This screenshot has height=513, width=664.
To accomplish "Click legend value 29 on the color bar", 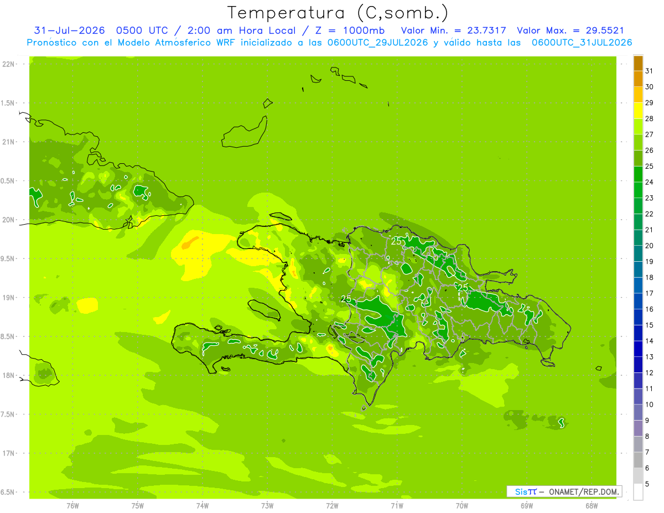I will (649, 103).
